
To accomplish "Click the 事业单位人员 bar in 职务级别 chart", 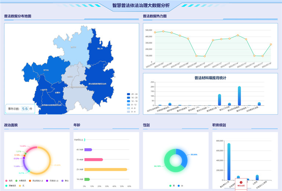I will pyautogui.click(x=229, y=162).
